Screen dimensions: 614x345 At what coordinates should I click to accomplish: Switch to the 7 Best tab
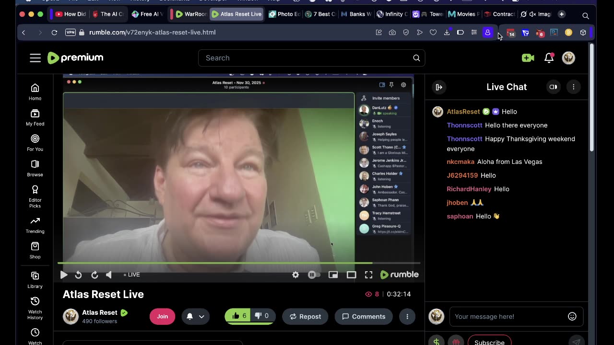(x=320, y=14)
